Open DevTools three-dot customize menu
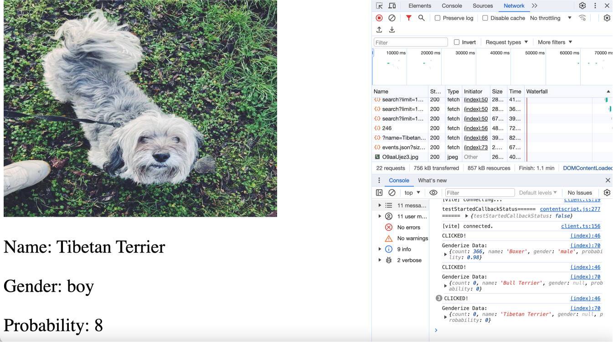Viewport: 613px width, 342px height. pos(595,6)
